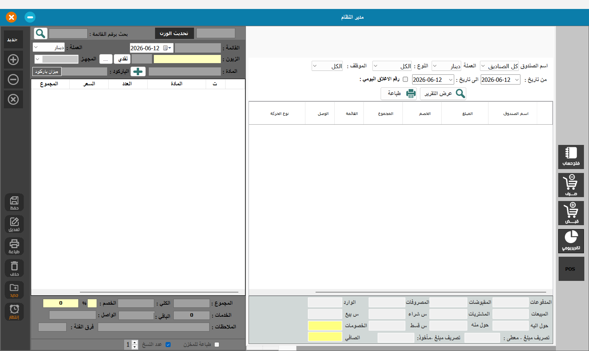The width and height of the screenshot is (589, 351).
Task: Open the invoice date picker dropdown
Action: pos(168,48)
